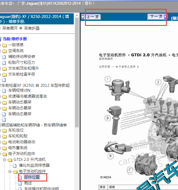Expand all menus via 菜单展开
This screenshot has height=190, width=178.
tap(10, 28)
